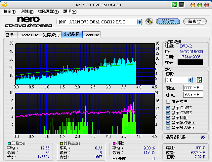Image resolution: width=212 pixels, height=162 pixels.
Task: Click the 結束 3993 MB input field
Action: pos(193,95)
